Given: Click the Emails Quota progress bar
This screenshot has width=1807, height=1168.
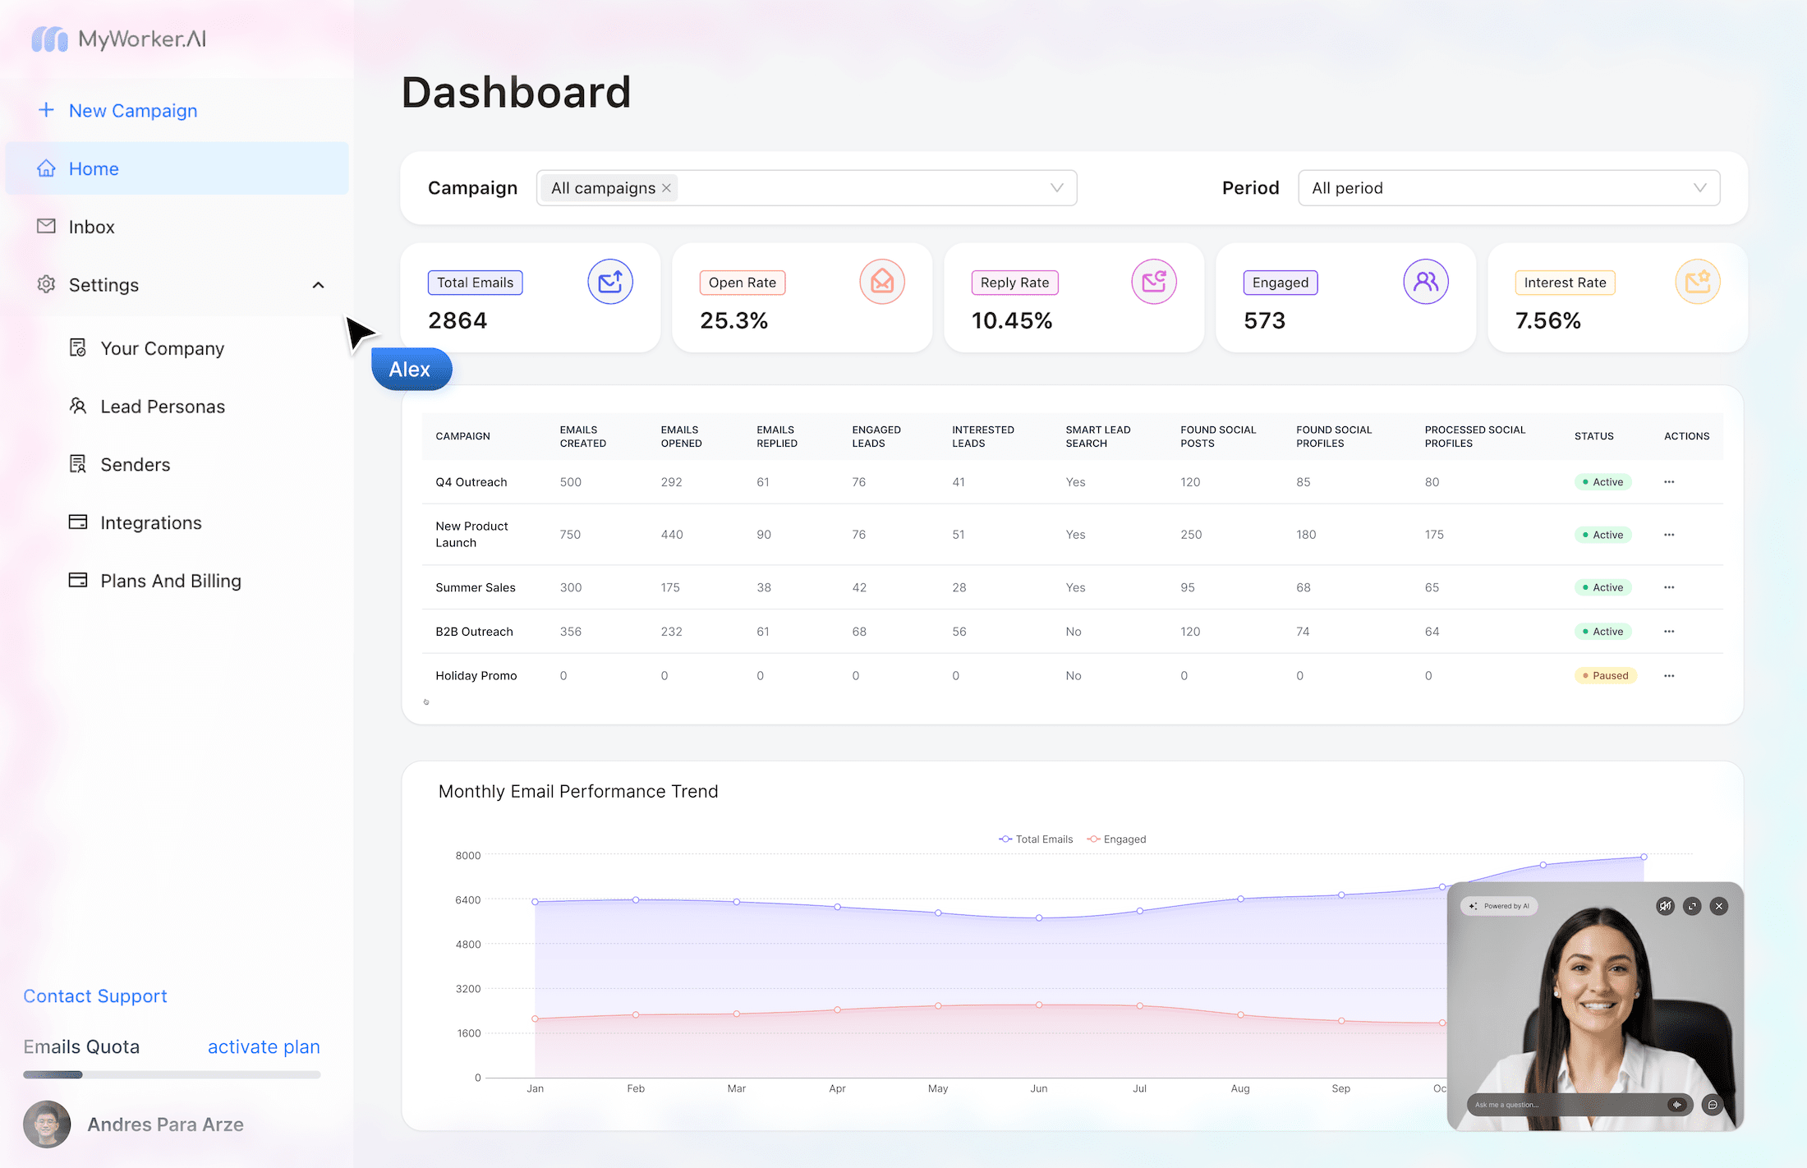Looking at the screenshot, I should (x=171, y=1074).
